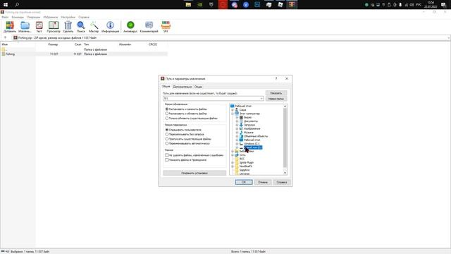451x254 pixels.
Task: Click the Комментарий (Comment) toolbar icon
Action: click(x=149, y=25)
